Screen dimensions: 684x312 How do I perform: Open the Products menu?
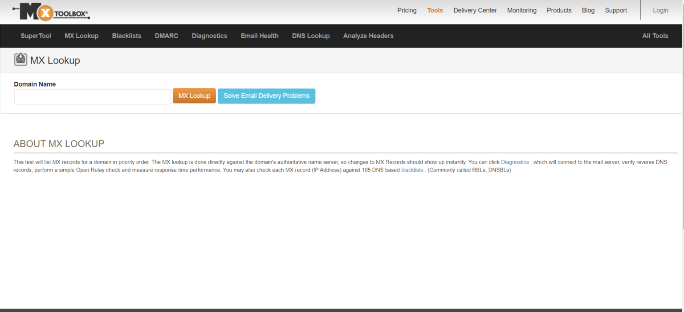(559, 10)
